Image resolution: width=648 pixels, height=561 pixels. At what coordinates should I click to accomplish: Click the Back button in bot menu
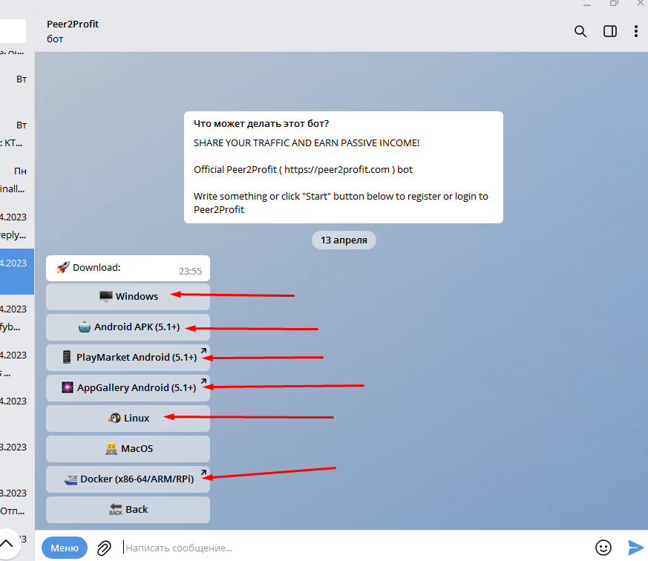point(128,510)
